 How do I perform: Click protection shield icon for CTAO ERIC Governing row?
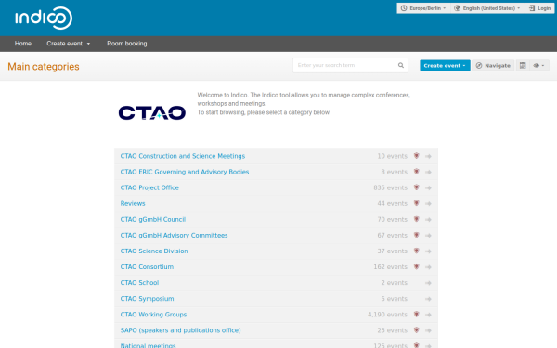[x=417, y=172]
